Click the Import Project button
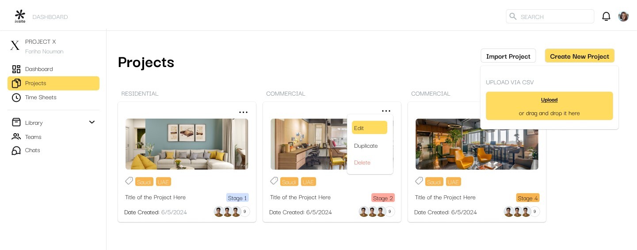The height and width of the screenshot is (250, 637). [x=508, y=56]
